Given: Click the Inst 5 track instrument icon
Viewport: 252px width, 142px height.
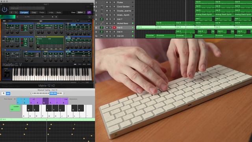Looking at the screenshot, I should pos(102,28).
